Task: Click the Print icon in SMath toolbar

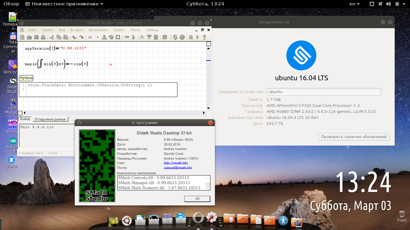Action: 43,37
